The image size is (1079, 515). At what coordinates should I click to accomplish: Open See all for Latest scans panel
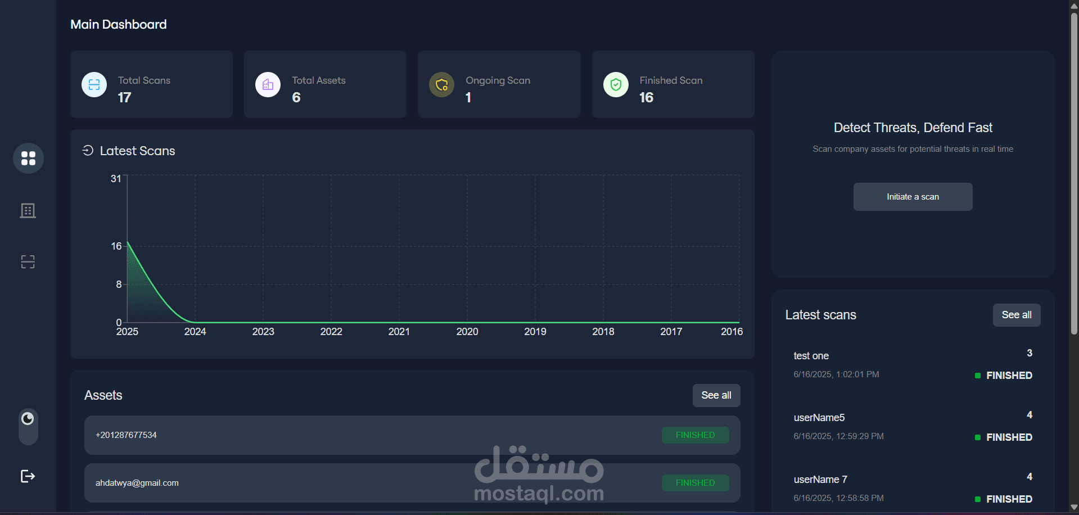pyautogui.click(x=1016, y=315)
